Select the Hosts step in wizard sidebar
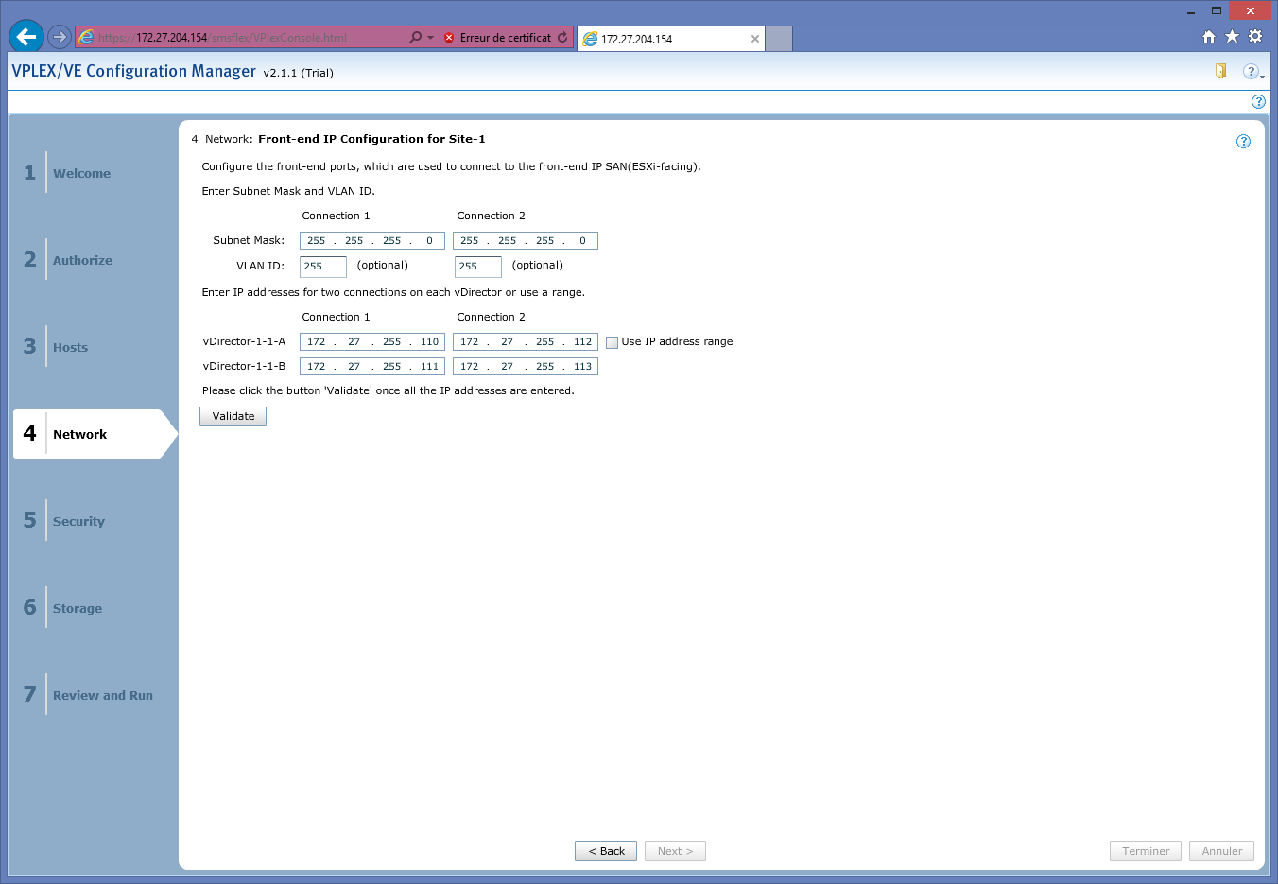This screenshot has width=1278, height=884. coord(70,347)
